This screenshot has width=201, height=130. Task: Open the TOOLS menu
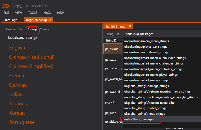[33, 13]
